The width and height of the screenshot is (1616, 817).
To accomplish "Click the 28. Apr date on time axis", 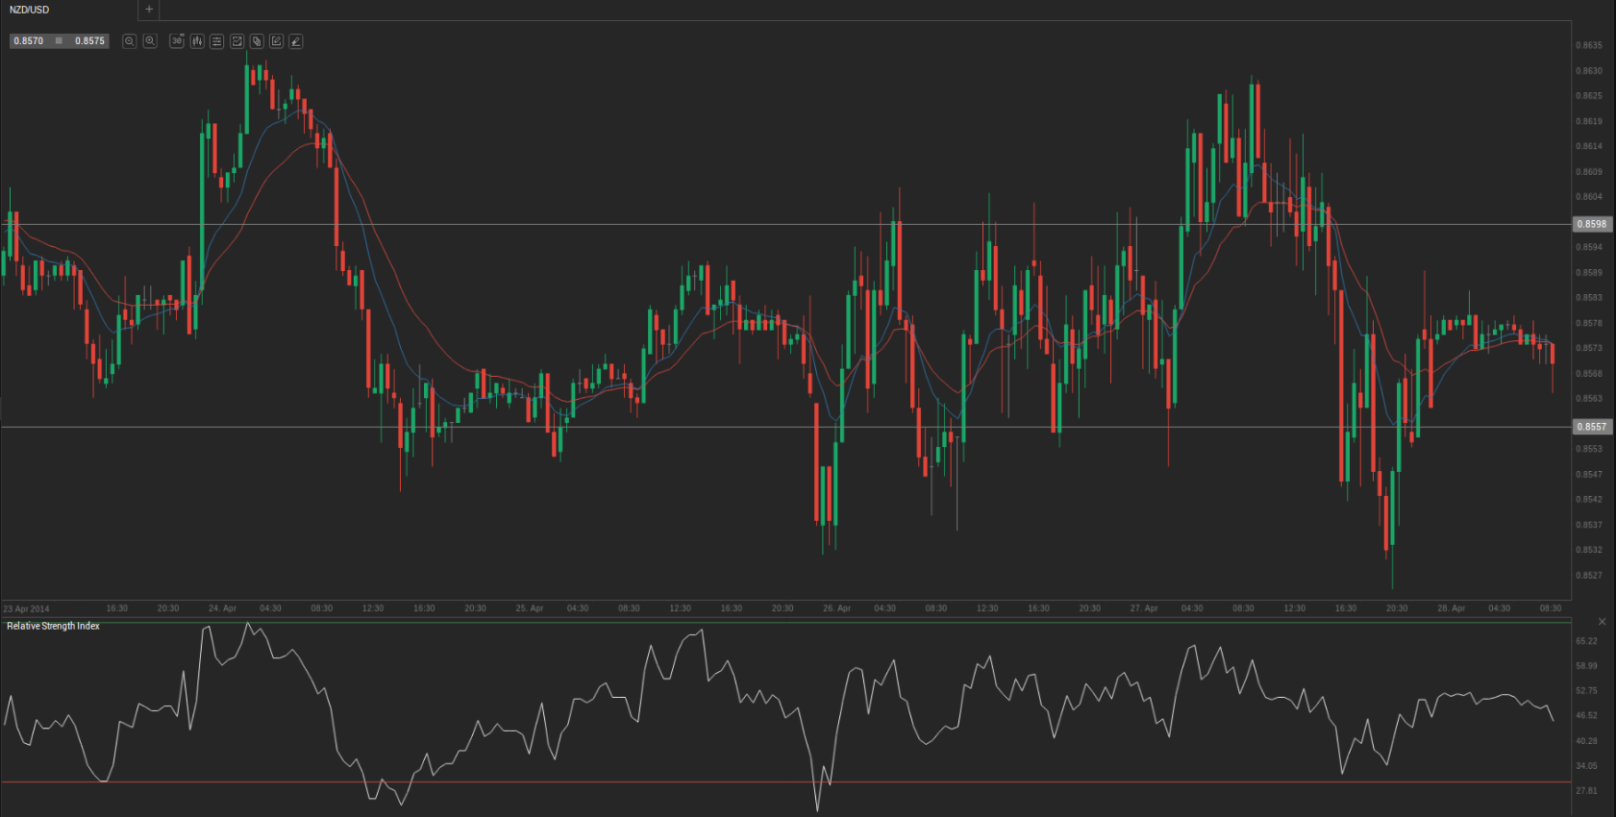I will pos(1451,608).
